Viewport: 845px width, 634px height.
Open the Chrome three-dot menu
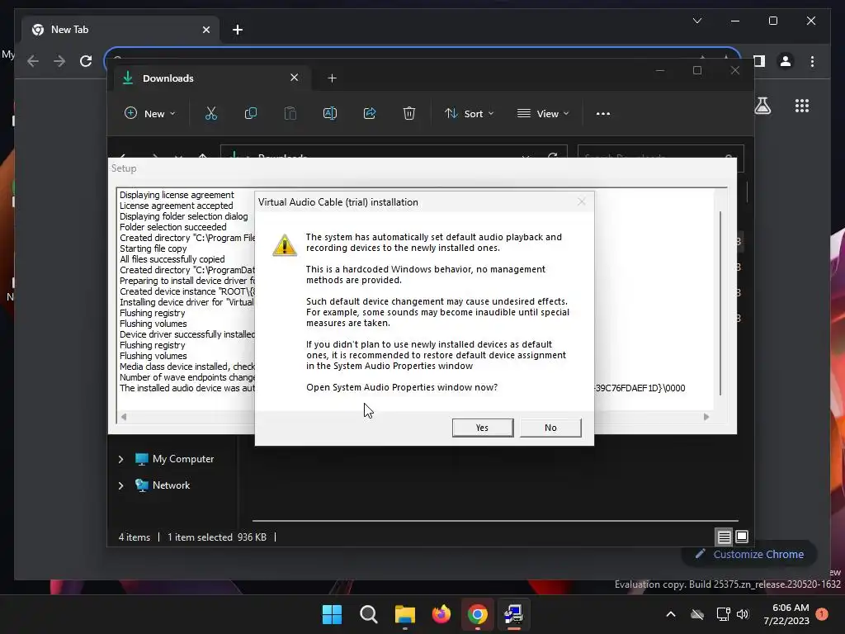click(812, 61)
